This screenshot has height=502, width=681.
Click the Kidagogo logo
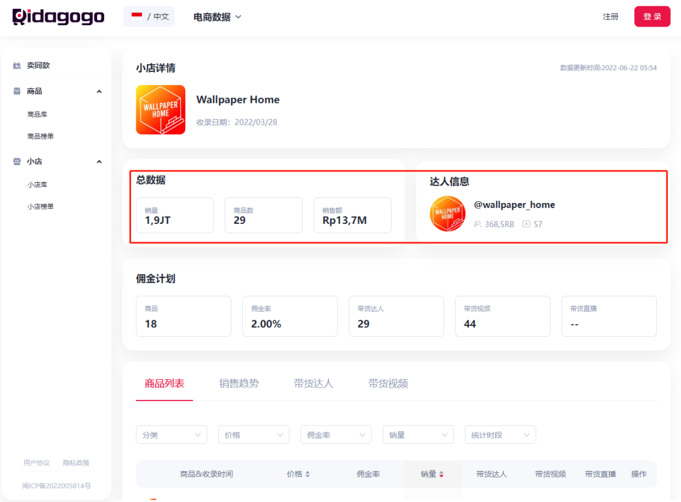point(58,17)
